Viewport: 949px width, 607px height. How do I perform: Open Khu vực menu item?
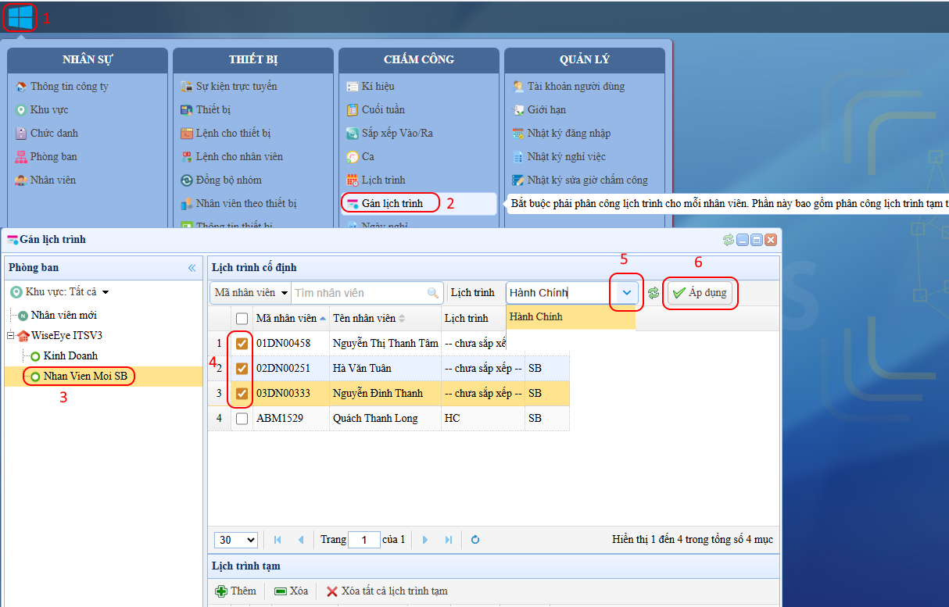[42, 109]
